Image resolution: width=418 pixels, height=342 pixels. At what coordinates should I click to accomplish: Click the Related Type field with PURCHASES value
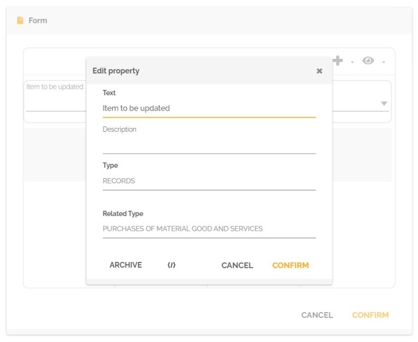tap(209, 229)
